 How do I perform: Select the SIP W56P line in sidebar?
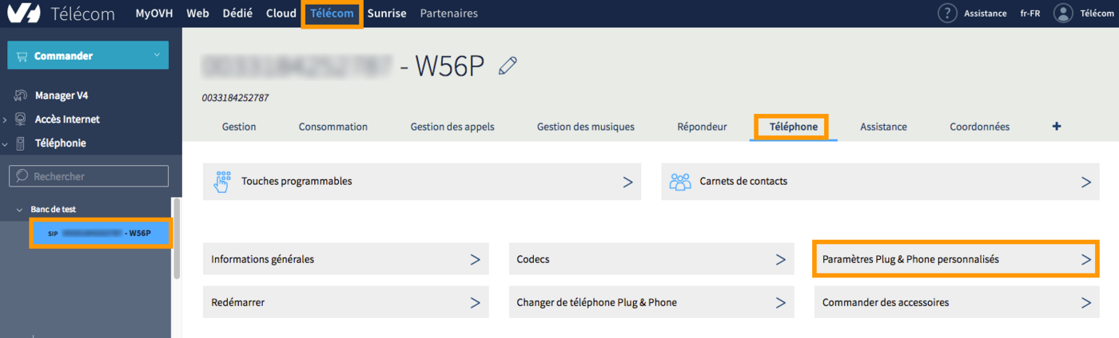coord(101,234)
